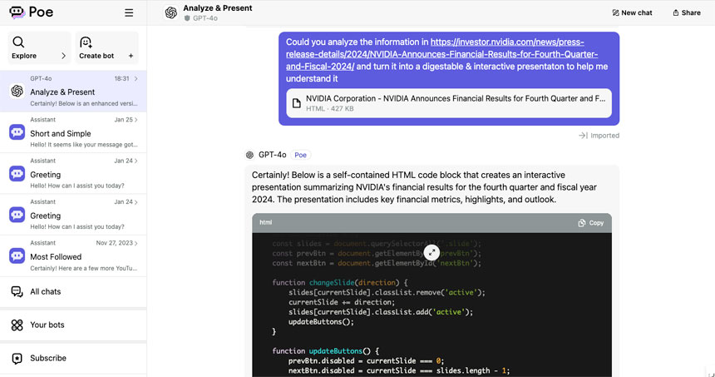This screenshot has width=715, height=377.
Task: Click GPT-4o label under header title
Action: pyautogui.click(x=205, y=18)
